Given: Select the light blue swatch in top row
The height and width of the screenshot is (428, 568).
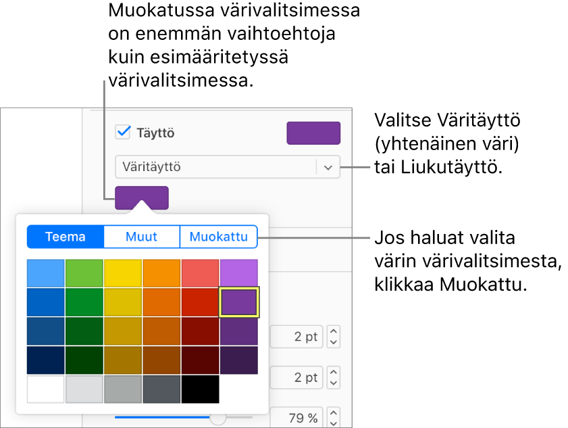Looking at the screenshot, I should click(46, 273).
